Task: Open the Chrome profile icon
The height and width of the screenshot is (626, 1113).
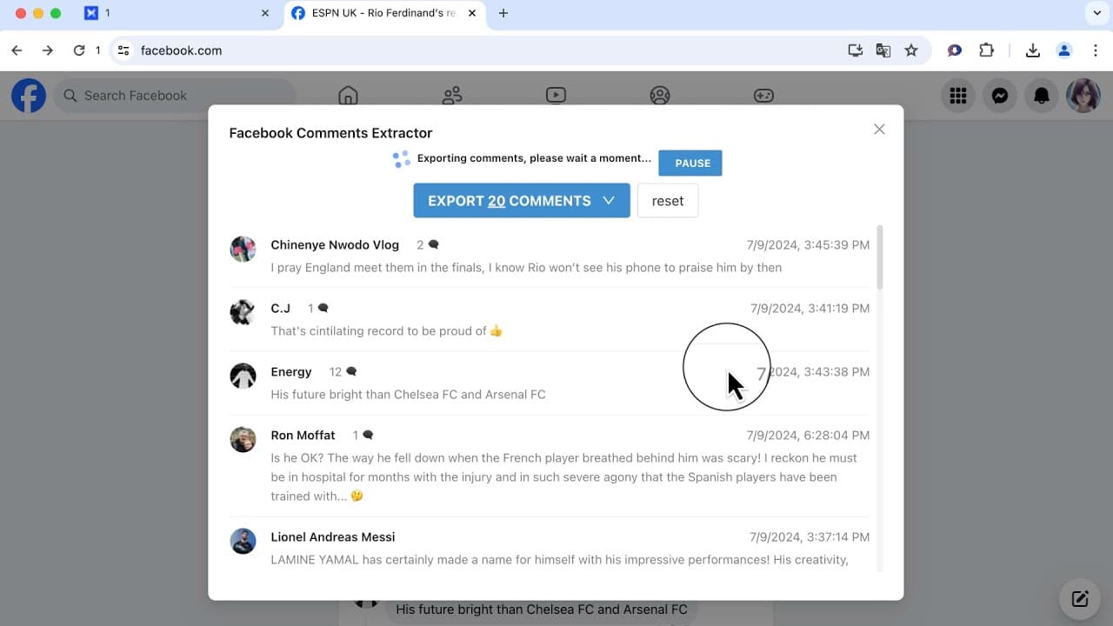Action: (1064, 50)
